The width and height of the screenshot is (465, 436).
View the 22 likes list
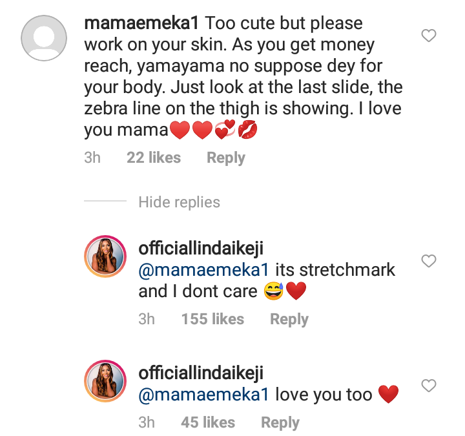(154, 158)
